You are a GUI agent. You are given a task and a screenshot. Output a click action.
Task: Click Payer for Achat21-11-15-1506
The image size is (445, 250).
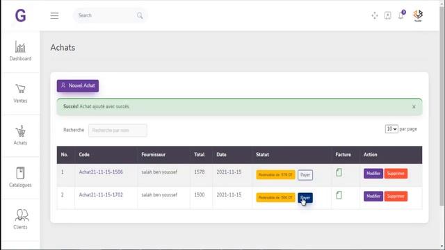point(305,175)
